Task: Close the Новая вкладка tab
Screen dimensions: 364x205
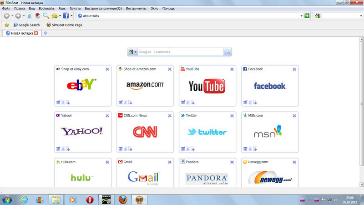Action: 36,33
